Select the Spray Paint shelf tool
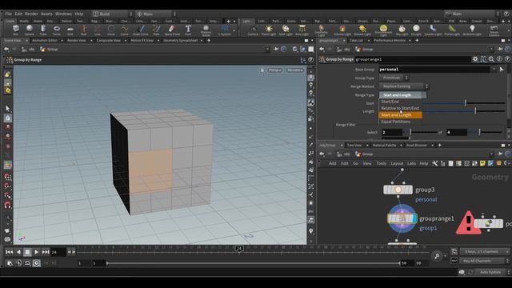 (x=172, y=30)
